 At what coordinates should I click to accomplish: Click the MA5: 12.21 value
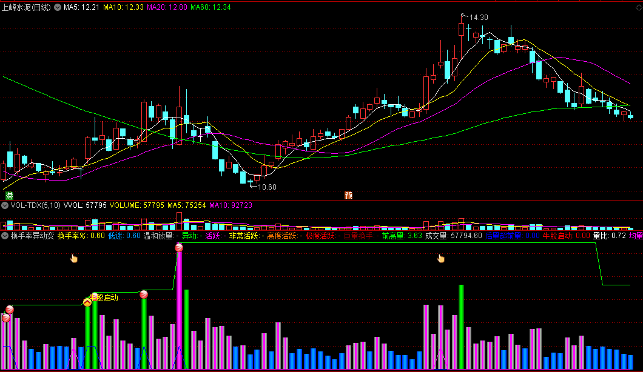[81, 7]
